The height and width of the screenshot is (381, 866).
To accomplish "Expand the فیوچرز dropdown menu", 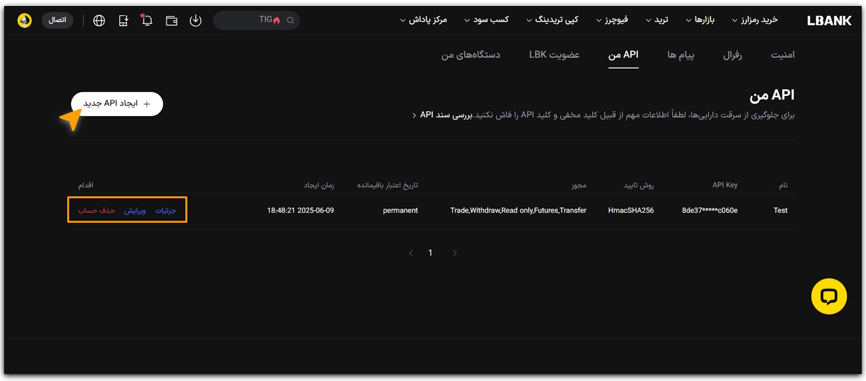I will 612,20.
